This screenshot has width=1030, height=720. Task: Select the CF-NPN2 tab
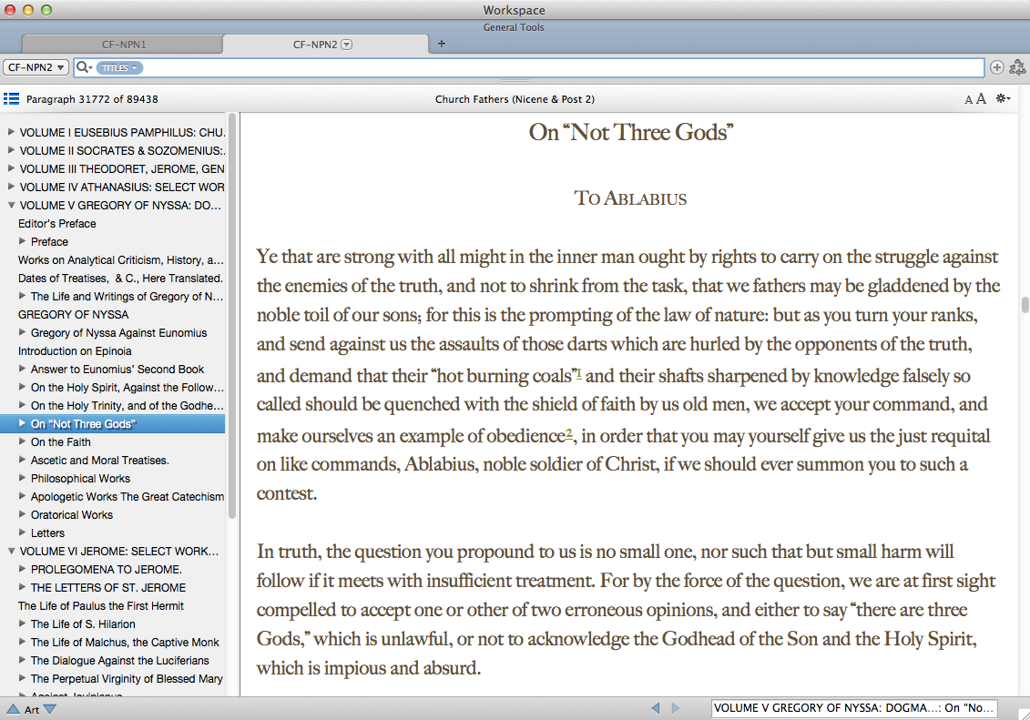326,45
